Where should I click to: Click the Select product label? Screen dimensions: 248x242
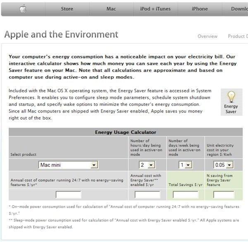24,154
